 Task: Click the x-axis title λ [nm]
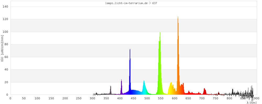click(x=252, y=102)
